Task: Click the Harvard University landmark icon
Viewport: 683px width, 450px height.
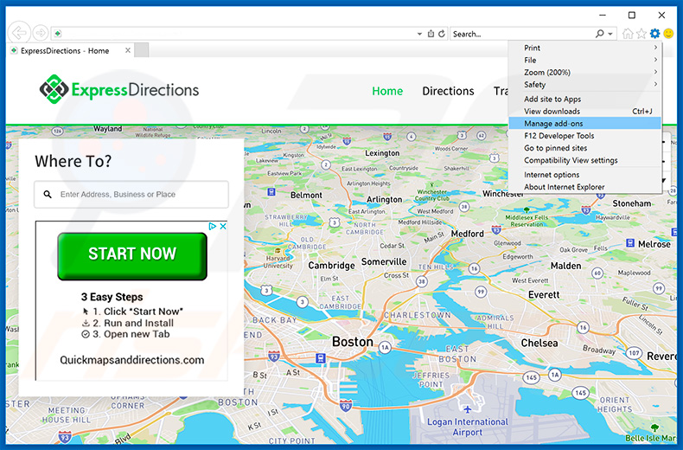Action: (278, 250)
